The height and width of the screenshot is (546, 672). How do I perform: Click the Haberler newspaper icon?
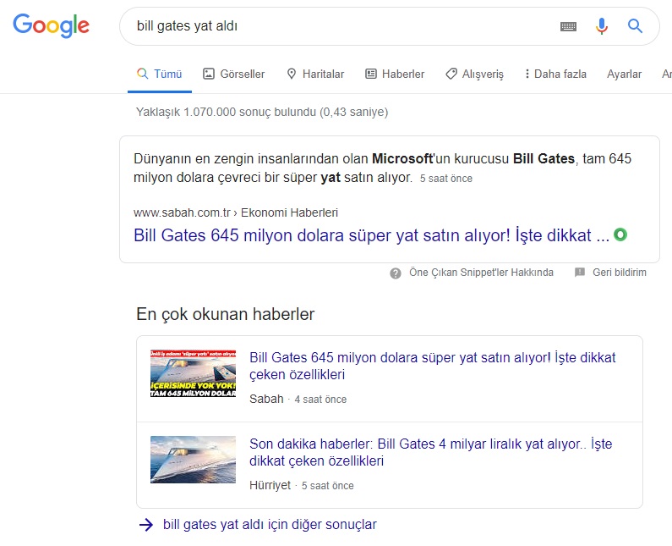pos(371,74)
